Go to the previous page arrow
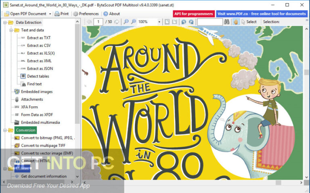Viewport: 310px width, 193px height. tap(89, 21)
